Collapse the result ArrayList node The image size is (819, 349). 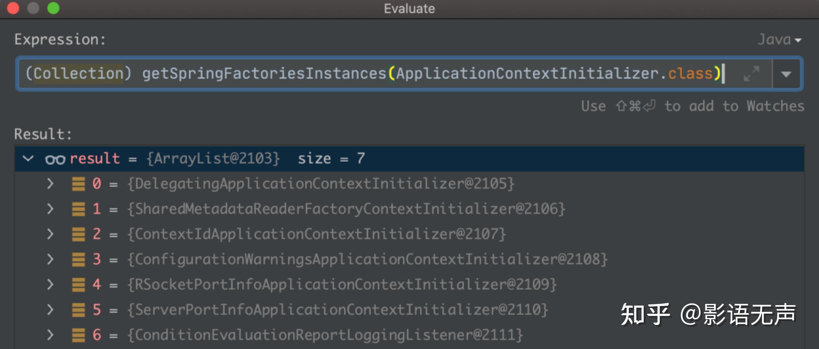pyautogui.click(x=28, y=158)
